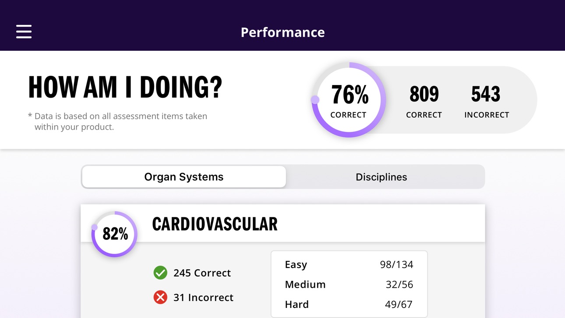
Task: Click the data disclaimer note text
Action: click(x=118, y=121)
